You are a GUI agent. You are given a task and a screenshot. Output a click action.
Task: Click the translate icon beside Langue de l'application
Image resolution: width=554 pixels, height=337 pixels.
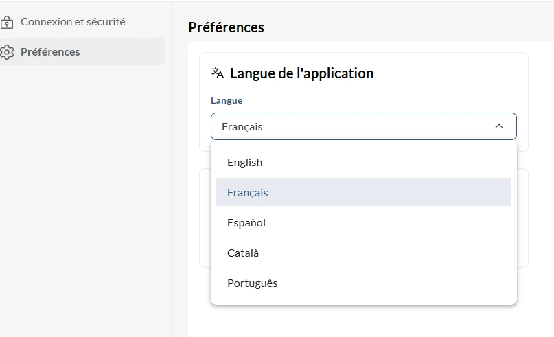218,73
